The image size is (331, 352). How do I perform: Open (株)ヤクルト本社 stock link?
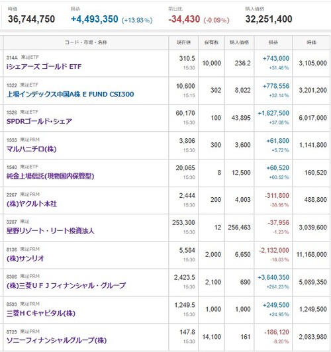pos(32,204)
